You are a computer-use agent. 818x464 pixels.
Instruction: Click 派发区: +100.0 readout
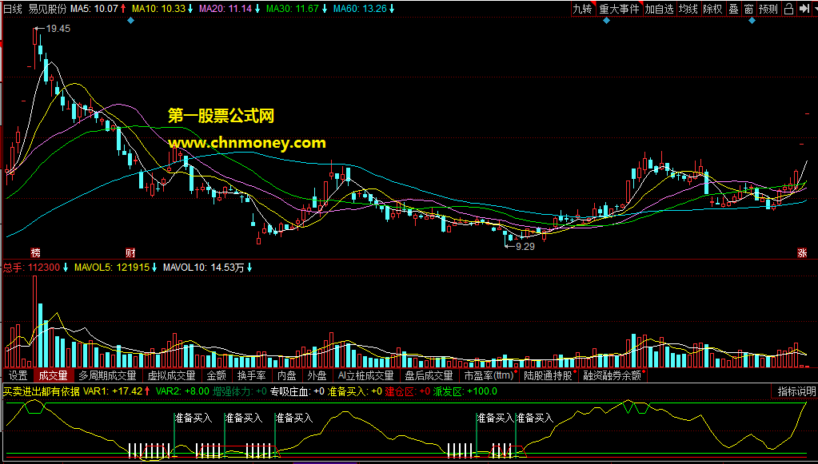click(465, 391)
